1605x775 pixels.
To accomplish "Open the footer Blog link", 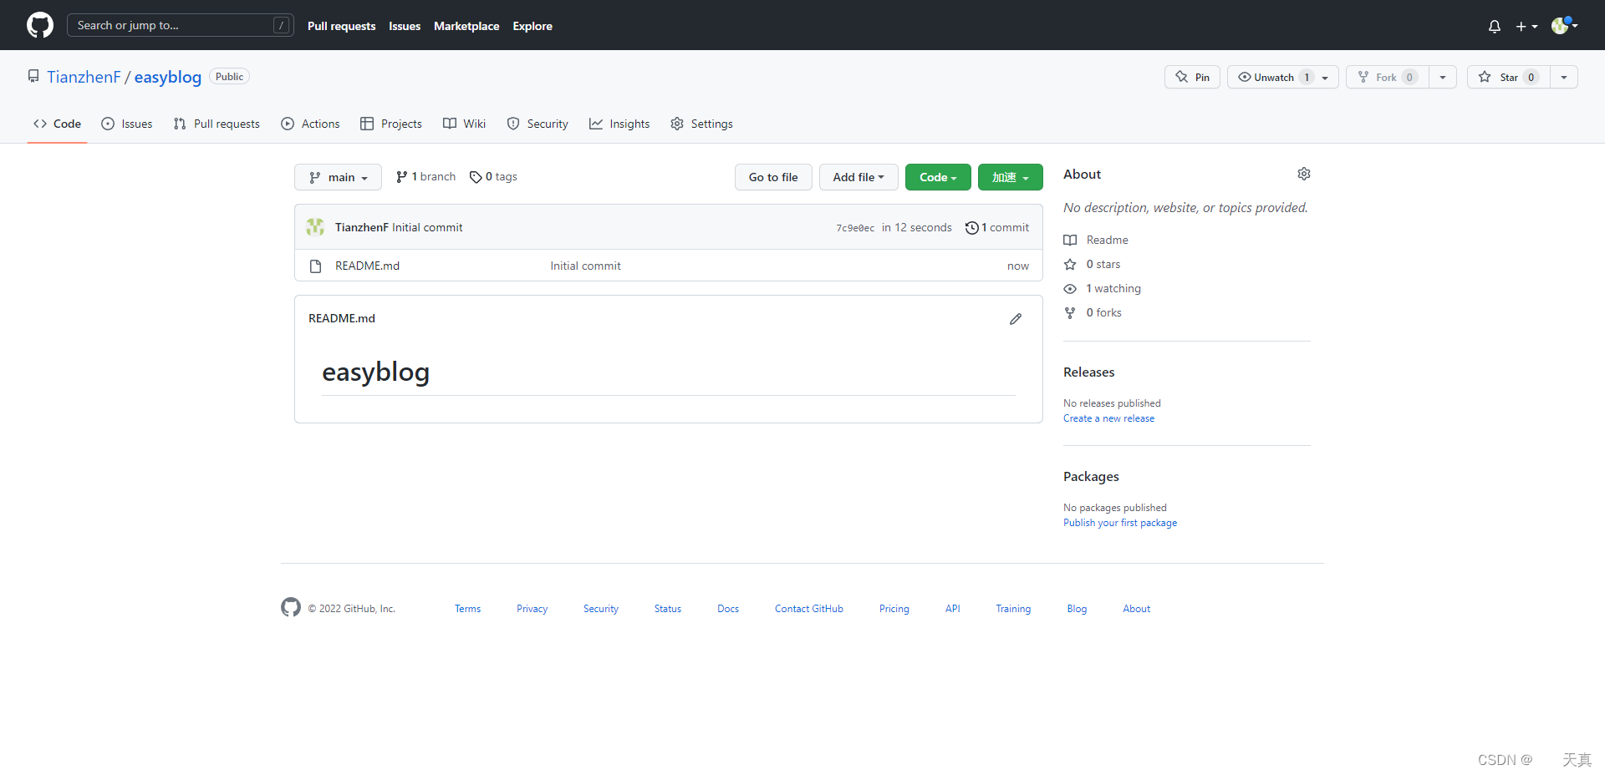I will tap(1077, 609).
